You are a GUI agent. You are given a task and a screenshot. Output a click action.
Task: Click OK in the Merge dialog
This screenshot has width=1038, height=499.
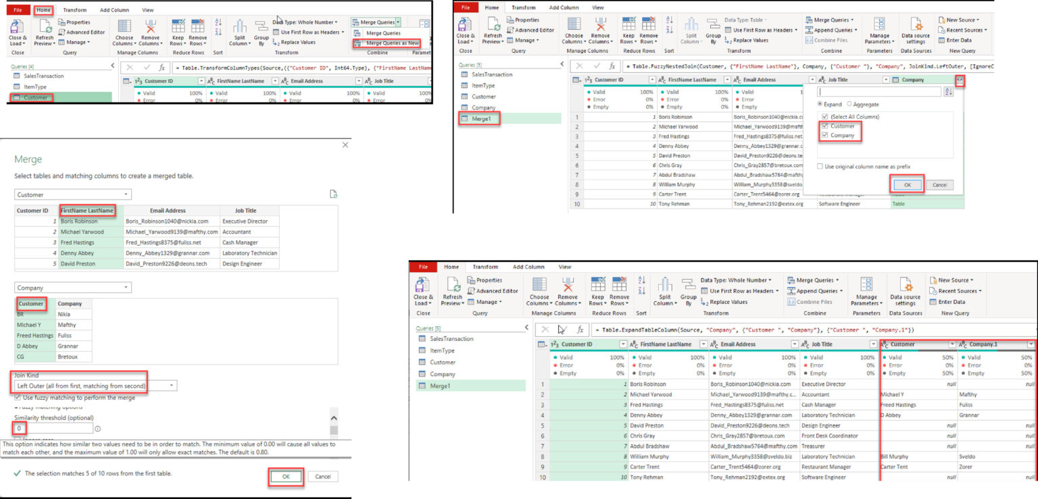285,476
